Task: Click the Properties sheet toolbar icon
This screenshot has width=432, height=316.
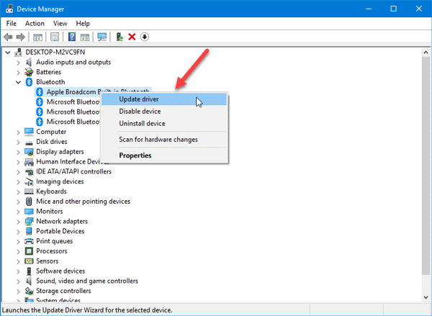Action: tap(55, 37)
